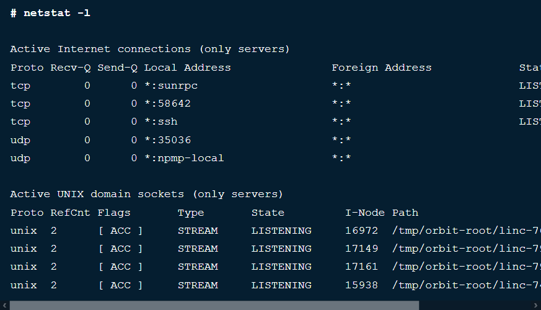The height and width of the screenshot is (310, 541).
Task: Click the *:sunrpc local address
Action: pos(171,86)
